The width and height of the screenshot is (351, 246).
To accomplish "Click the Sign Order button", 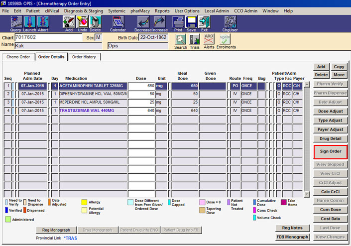I will tap(331, 151).
